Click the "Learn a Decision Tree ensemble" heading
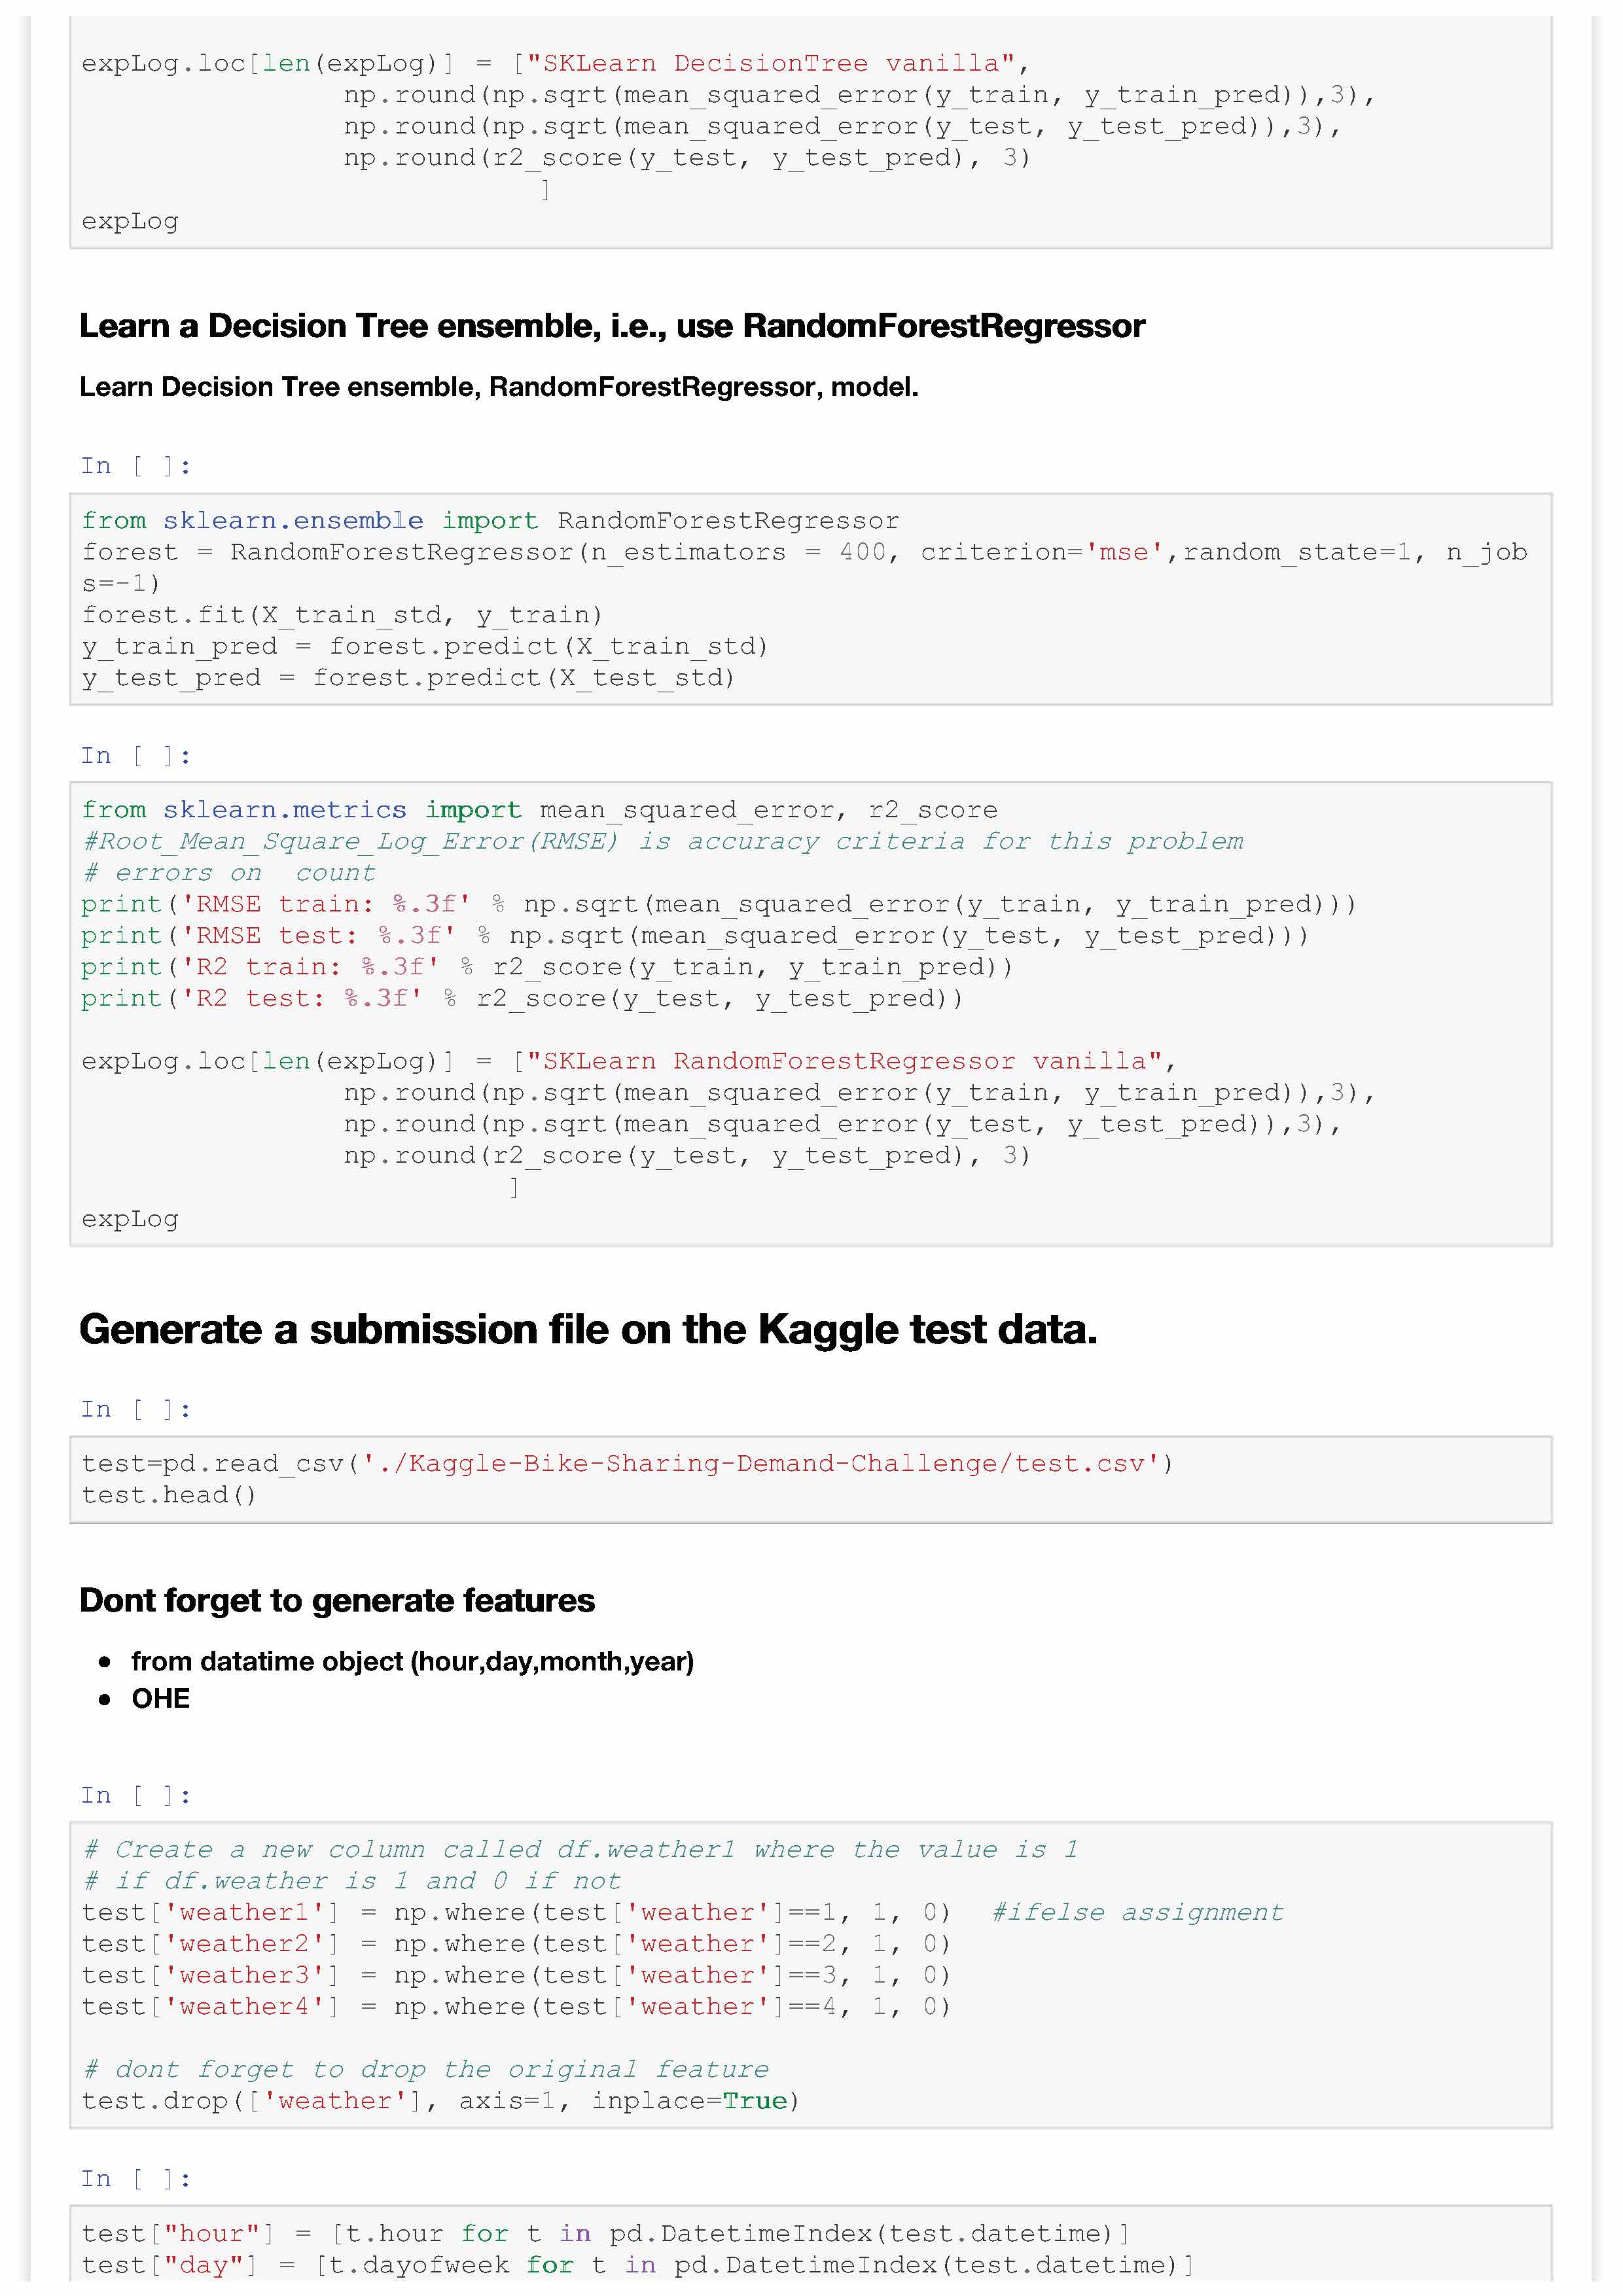Viewport: 1623px width, 2296px height. pos(611,326)
